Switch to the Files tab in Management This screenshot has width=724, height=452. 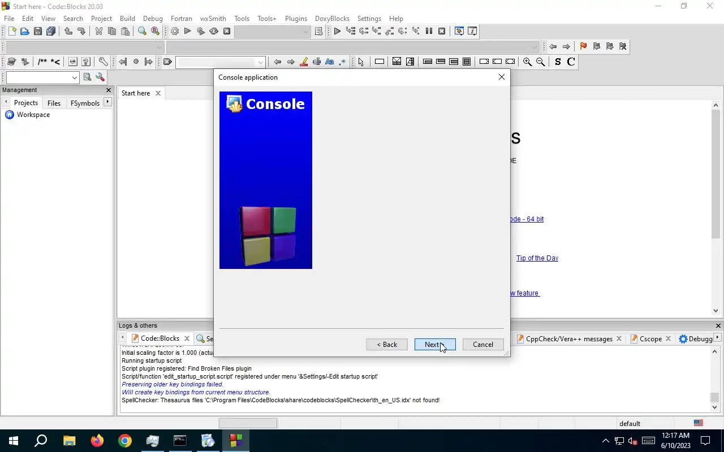coord(54,103)
